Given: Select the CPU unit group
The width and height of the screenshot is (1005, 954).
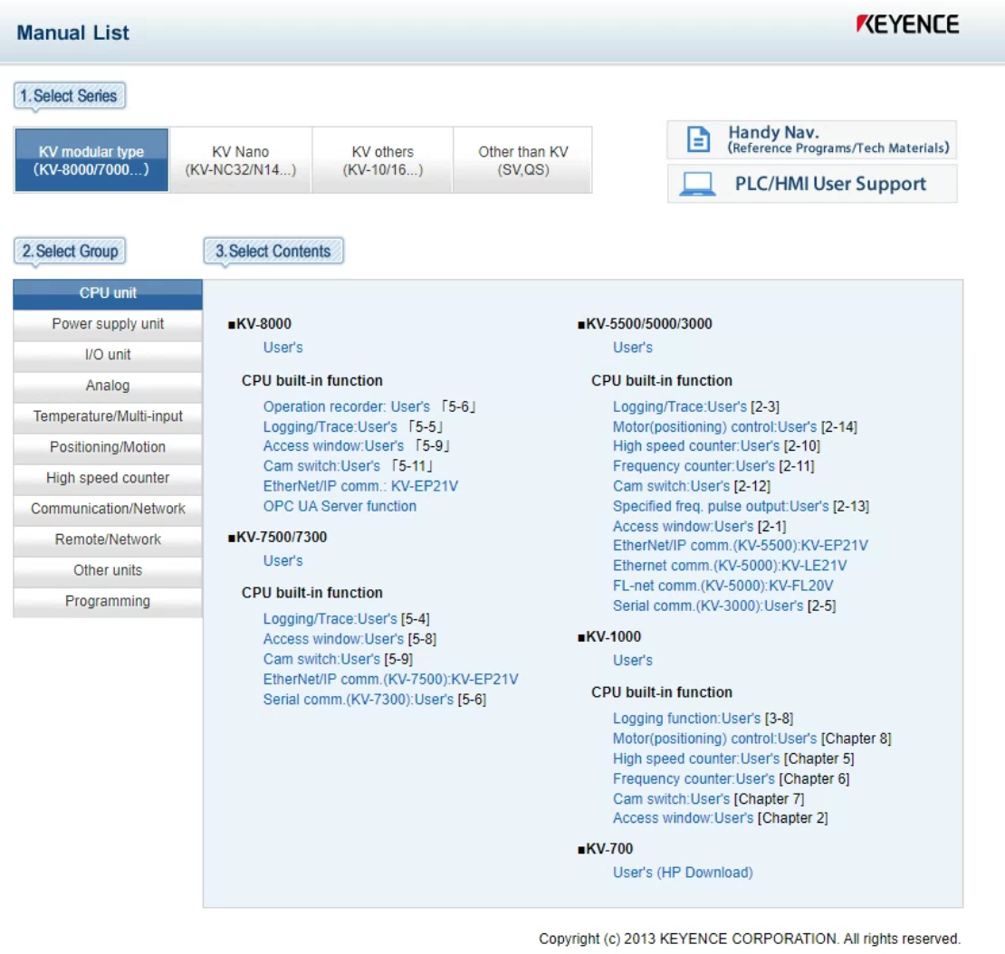Looking at the screenshot, I should (x=108, y=293).
